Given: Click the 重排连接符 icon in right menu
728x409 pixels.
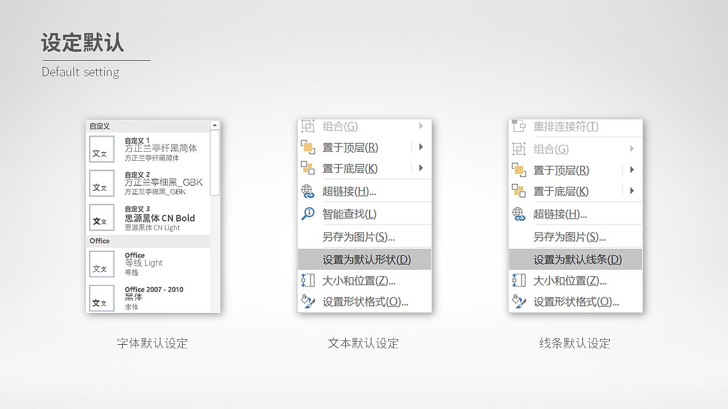Looking at the screenshot, I should point(519,127).
